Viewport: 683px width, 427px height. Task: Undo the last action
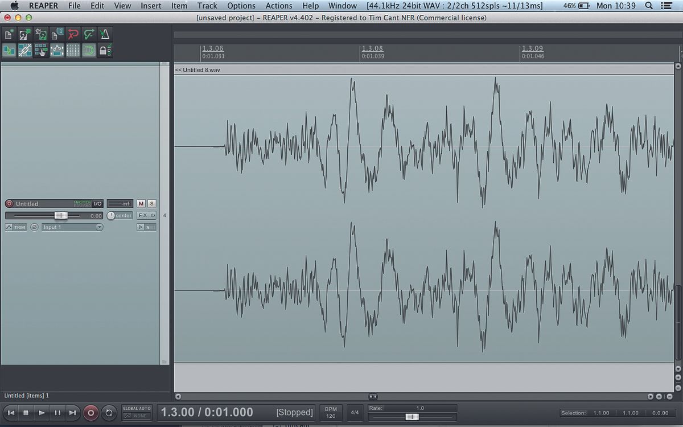pos(72,34)
